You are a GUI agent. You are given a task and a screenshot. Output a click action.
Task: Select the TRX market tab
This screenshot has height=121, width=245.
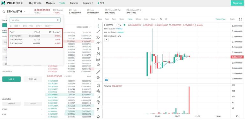(31, 26)
